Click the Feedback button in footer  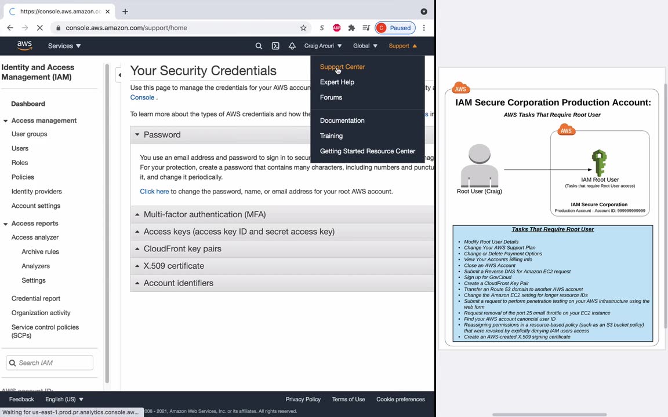click(21, 399)
